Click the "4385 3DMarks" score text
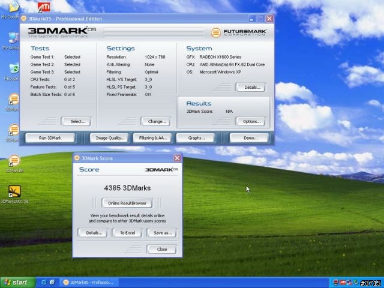 tap(127, 188)
